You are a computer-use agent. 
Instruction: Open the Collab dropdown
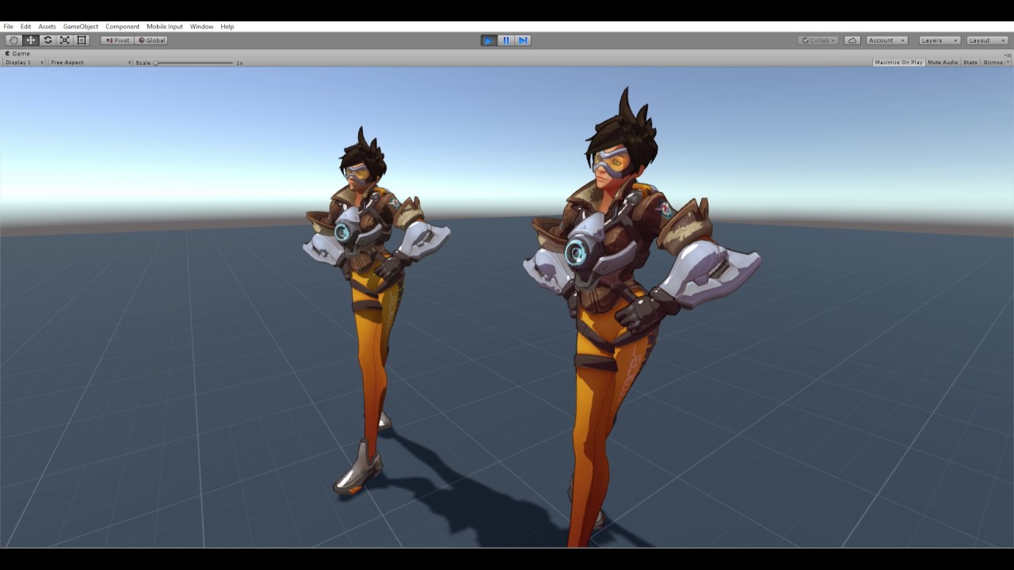(x=818, y=40)
